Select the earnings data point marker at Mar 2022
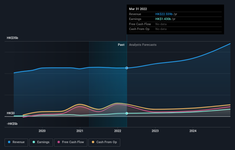This screenshot has width=235, height=150. tap(127, 113)
